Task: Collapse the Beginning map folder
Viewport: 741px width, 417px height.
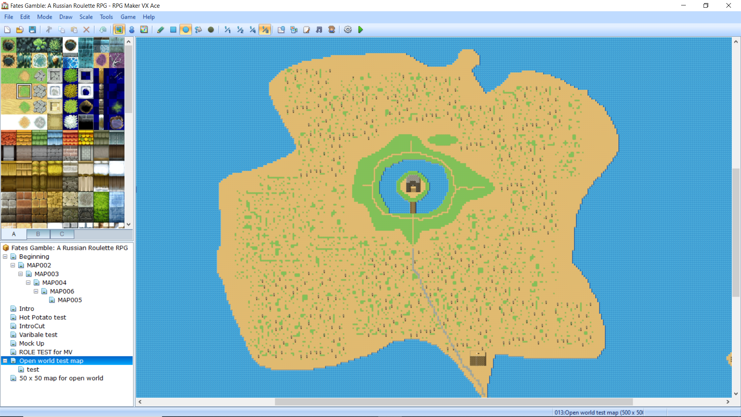Action: tap(5, 257)
